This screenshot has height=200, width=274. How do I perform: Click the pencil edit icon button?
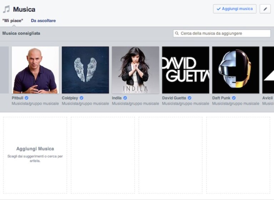click(x=265, y=9)
